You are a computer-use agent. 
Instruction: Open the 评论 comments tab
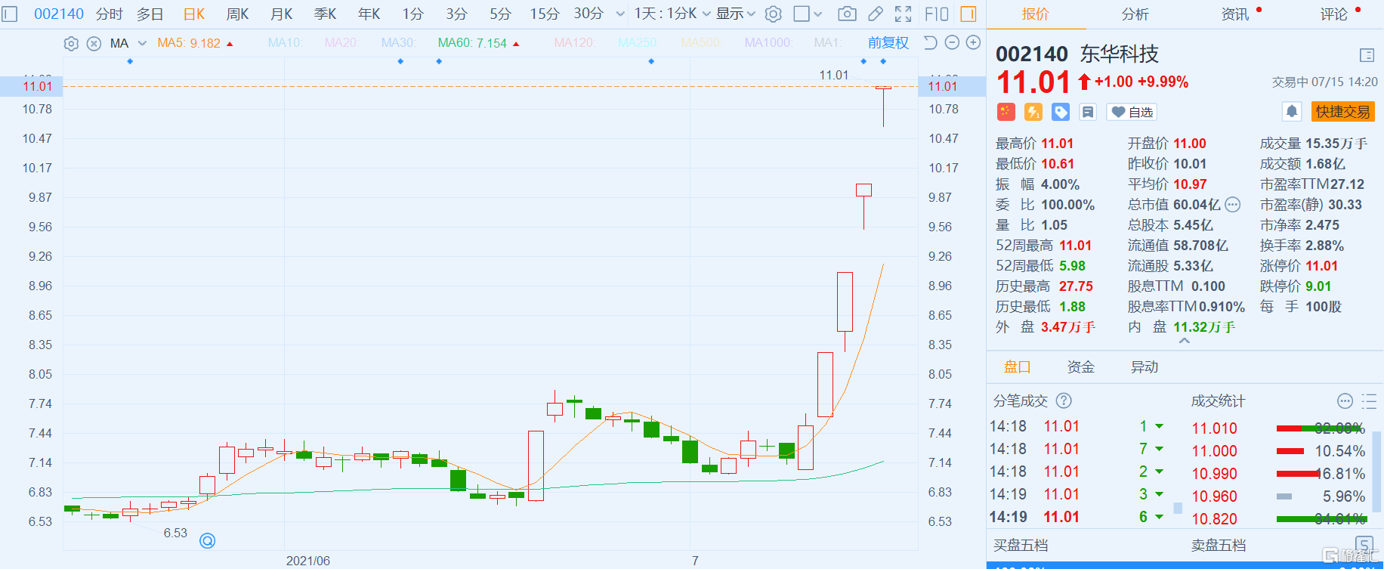1334,14
